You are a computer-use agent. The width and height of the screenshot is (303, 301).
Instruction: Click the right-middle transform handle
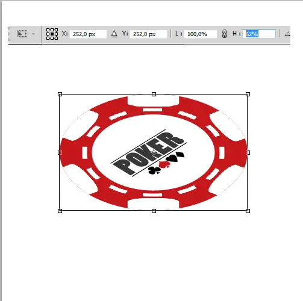pyautogui.click(x=248, y=152)
